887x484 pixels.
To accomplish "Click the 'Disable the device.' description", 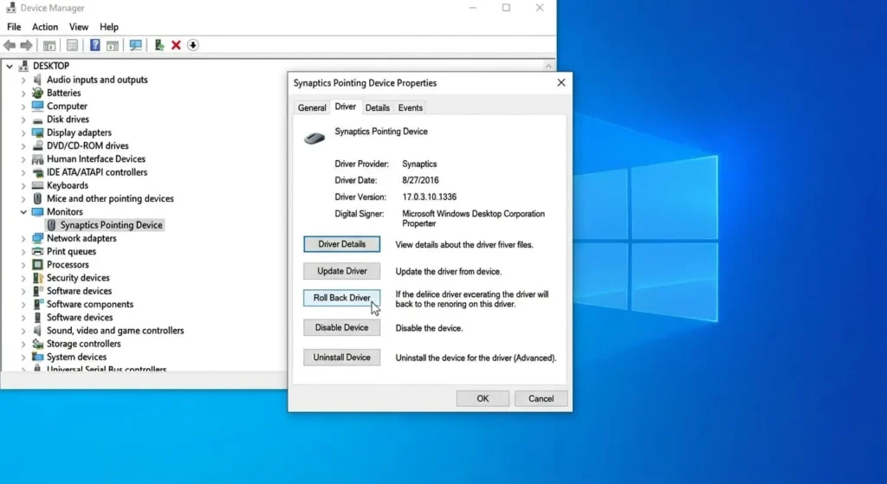I will 429,328.
